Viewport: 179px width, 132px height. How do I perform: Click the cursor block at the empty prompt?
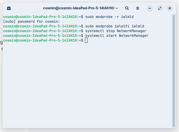point(86,40)
